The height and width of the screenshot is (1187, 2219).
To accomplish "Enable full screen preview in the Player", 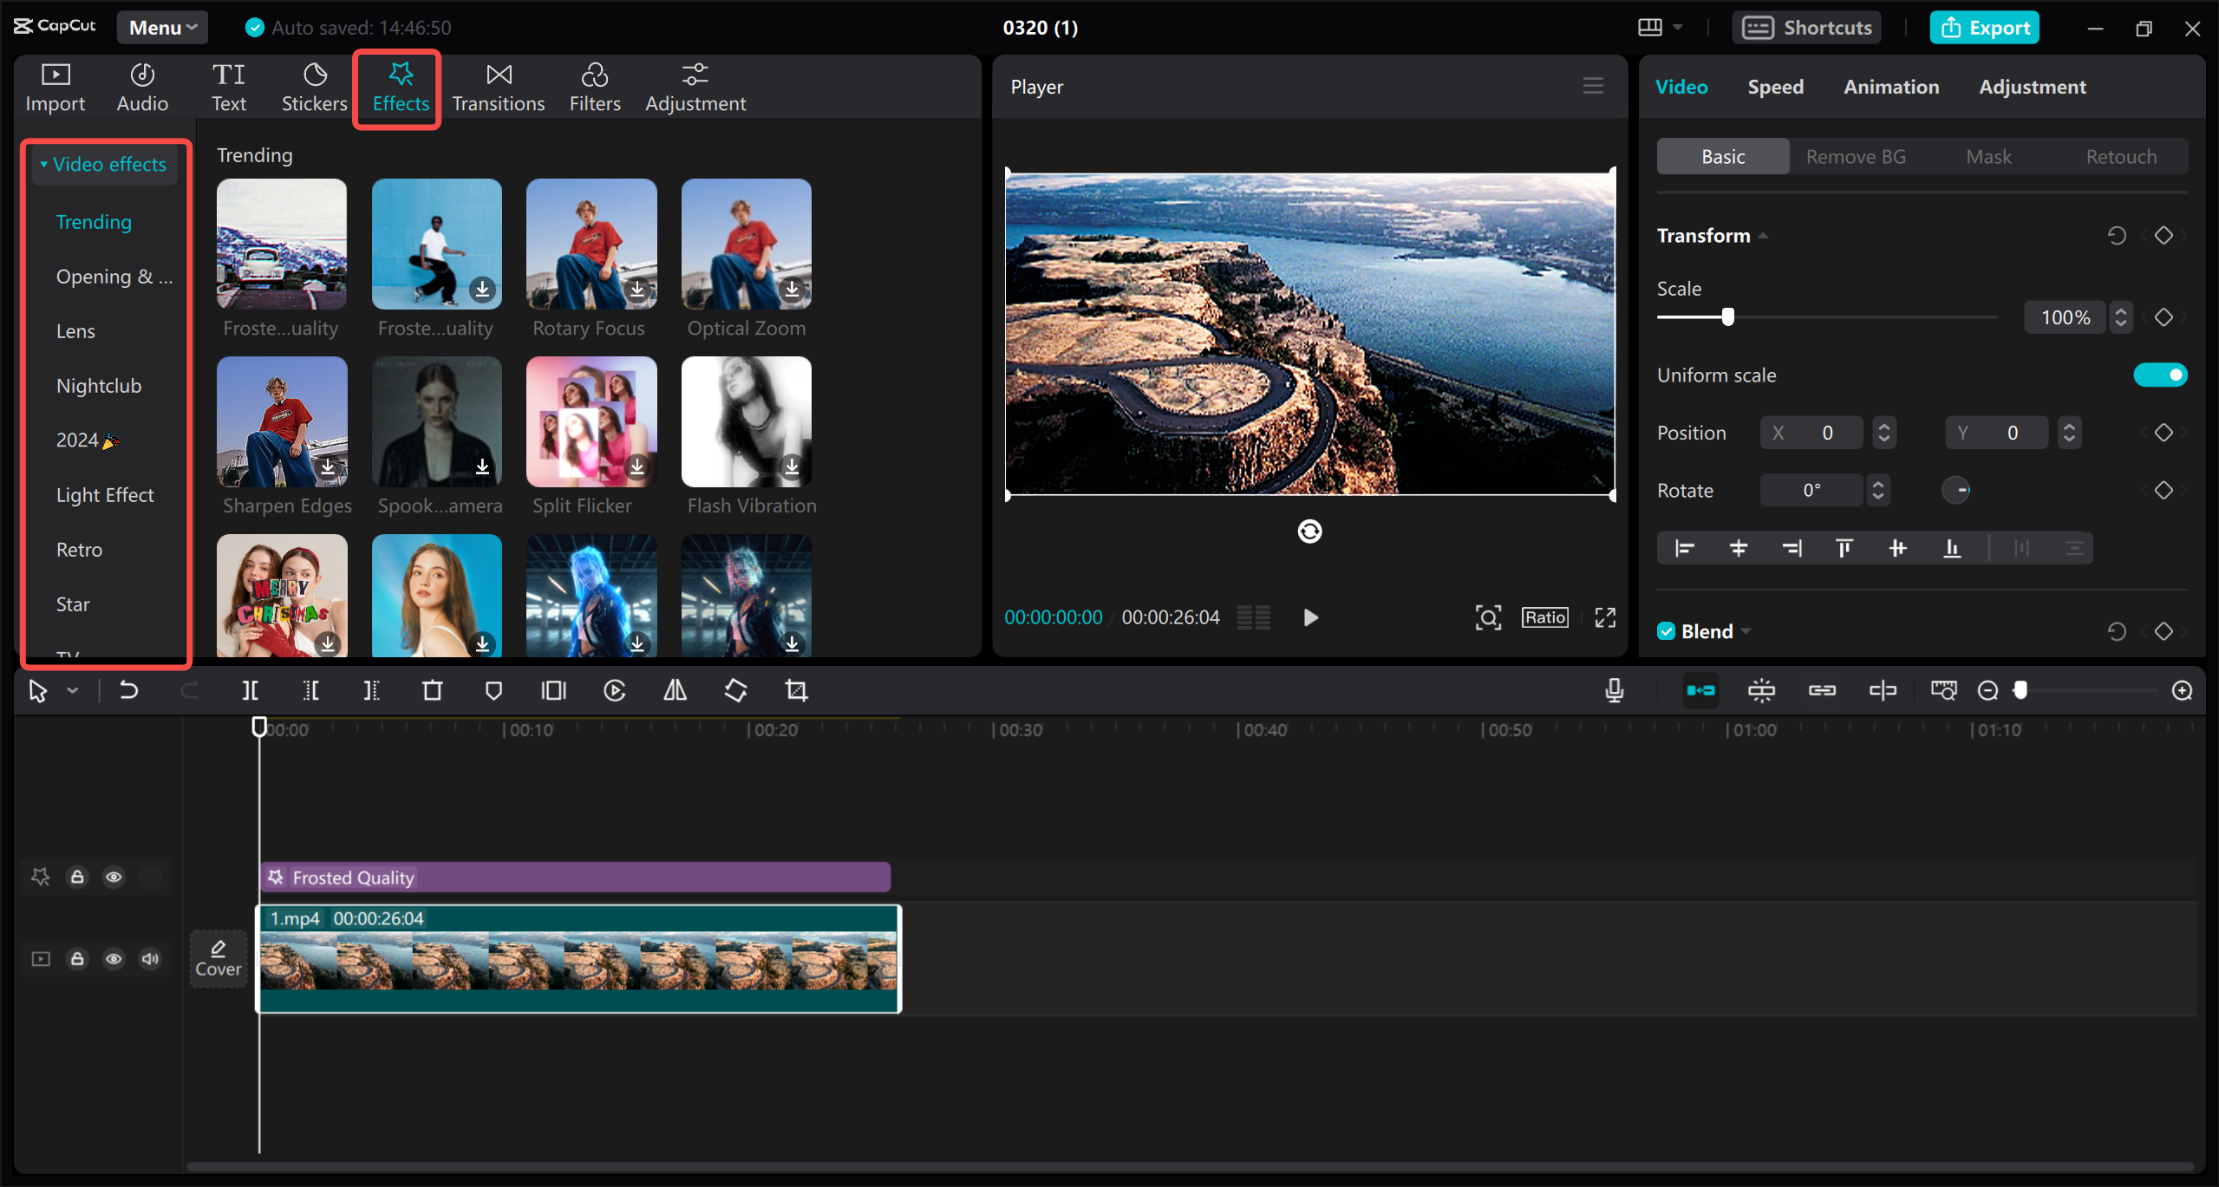I will 1604,616.
